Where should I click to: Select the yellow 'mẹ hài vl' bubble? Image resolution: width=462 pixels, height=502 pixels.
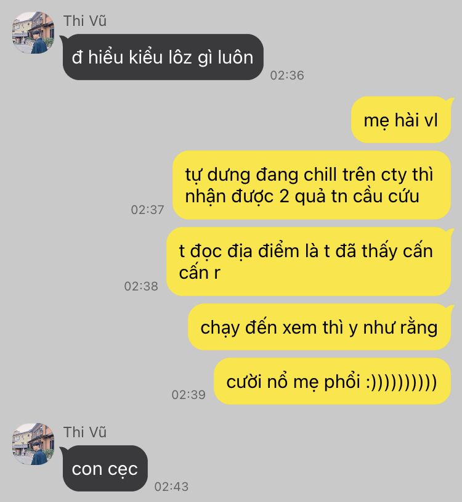[x=401, y=120]
